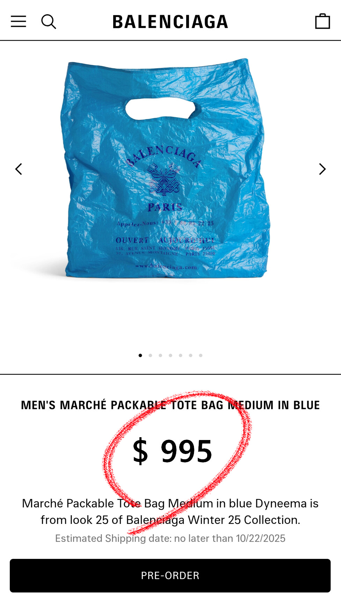Select the third carousel dot

point(160,355)
